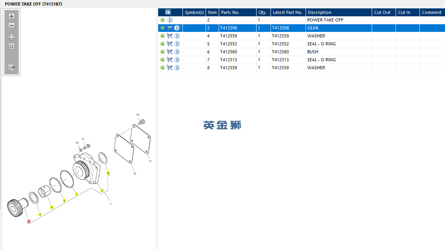The height and width of the screenshot is (250, 445).
Task: Click gear icon for item 4 WASHER
Action: point(162,36)
